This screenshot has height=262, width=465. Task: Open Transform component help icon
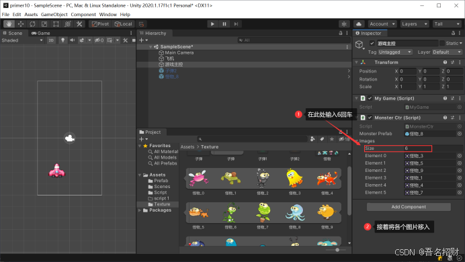(x=445, y=62)
